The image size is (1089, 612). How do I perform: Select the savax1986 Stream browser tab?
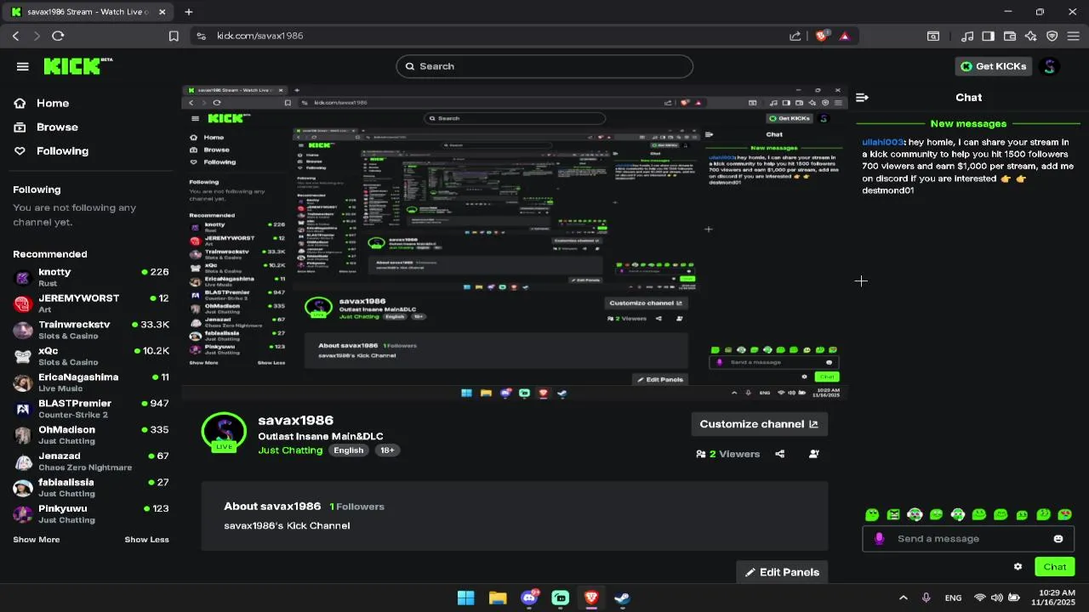tap(87, 12)
